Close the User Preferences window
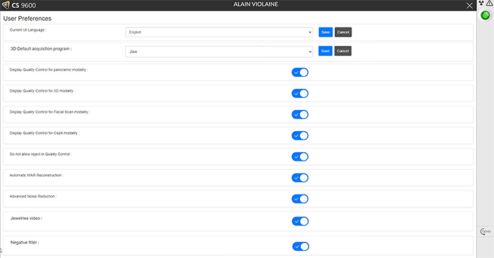The width and height of the screenshot is (494, 258). tap(469, 6)
